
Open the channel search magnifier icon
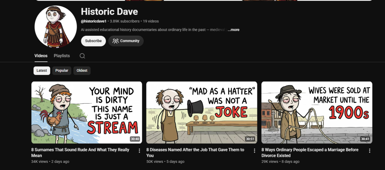click(x=82, y=56)
